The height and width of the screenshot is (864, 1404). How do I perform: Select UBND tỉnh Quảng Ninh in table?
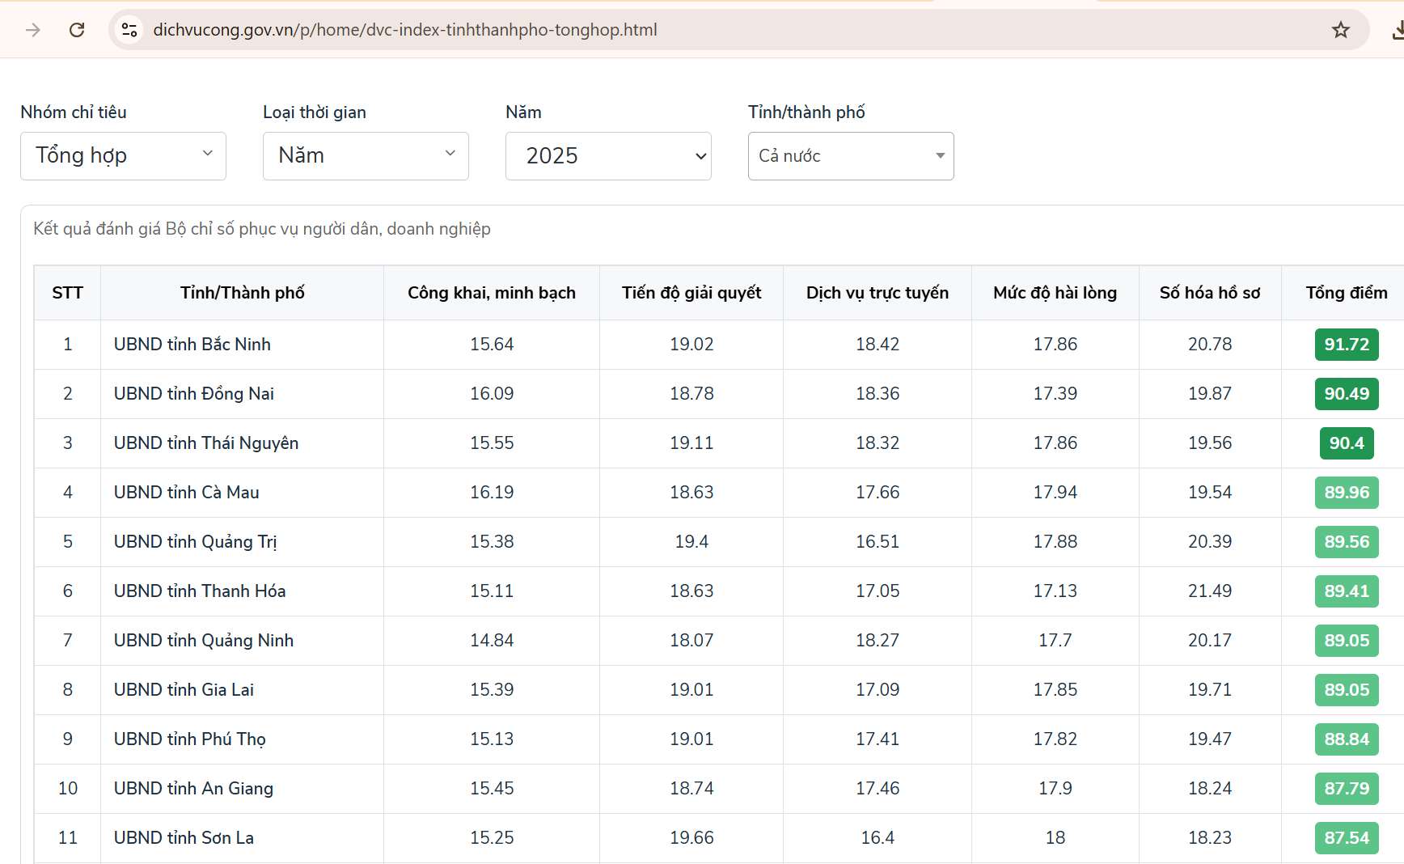pos(204,641)
